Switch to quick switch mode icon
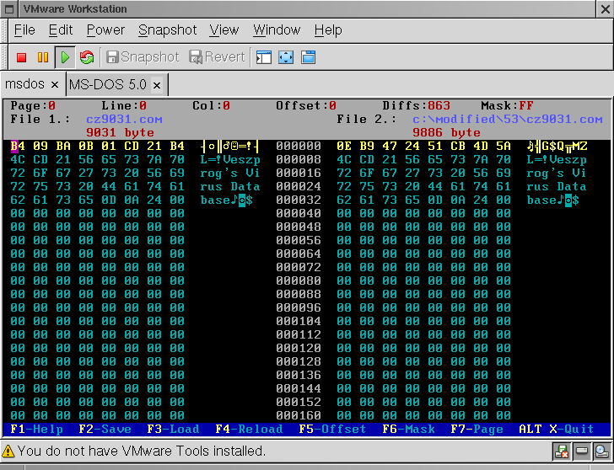The height and width of the screenshot is (470, 614). click(x=308, y=57)
